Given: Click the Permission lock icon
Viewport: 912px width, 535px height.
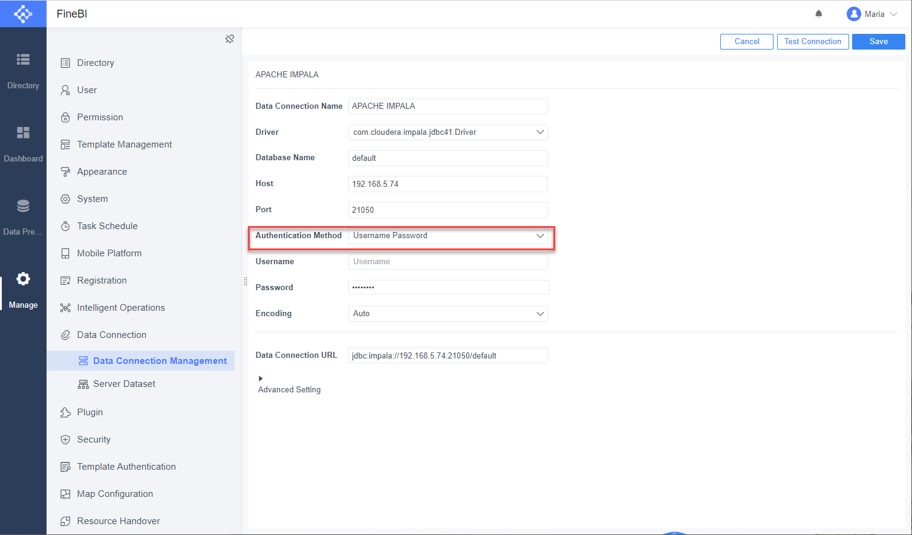Looking at the screenshot, I should (65, 117).
